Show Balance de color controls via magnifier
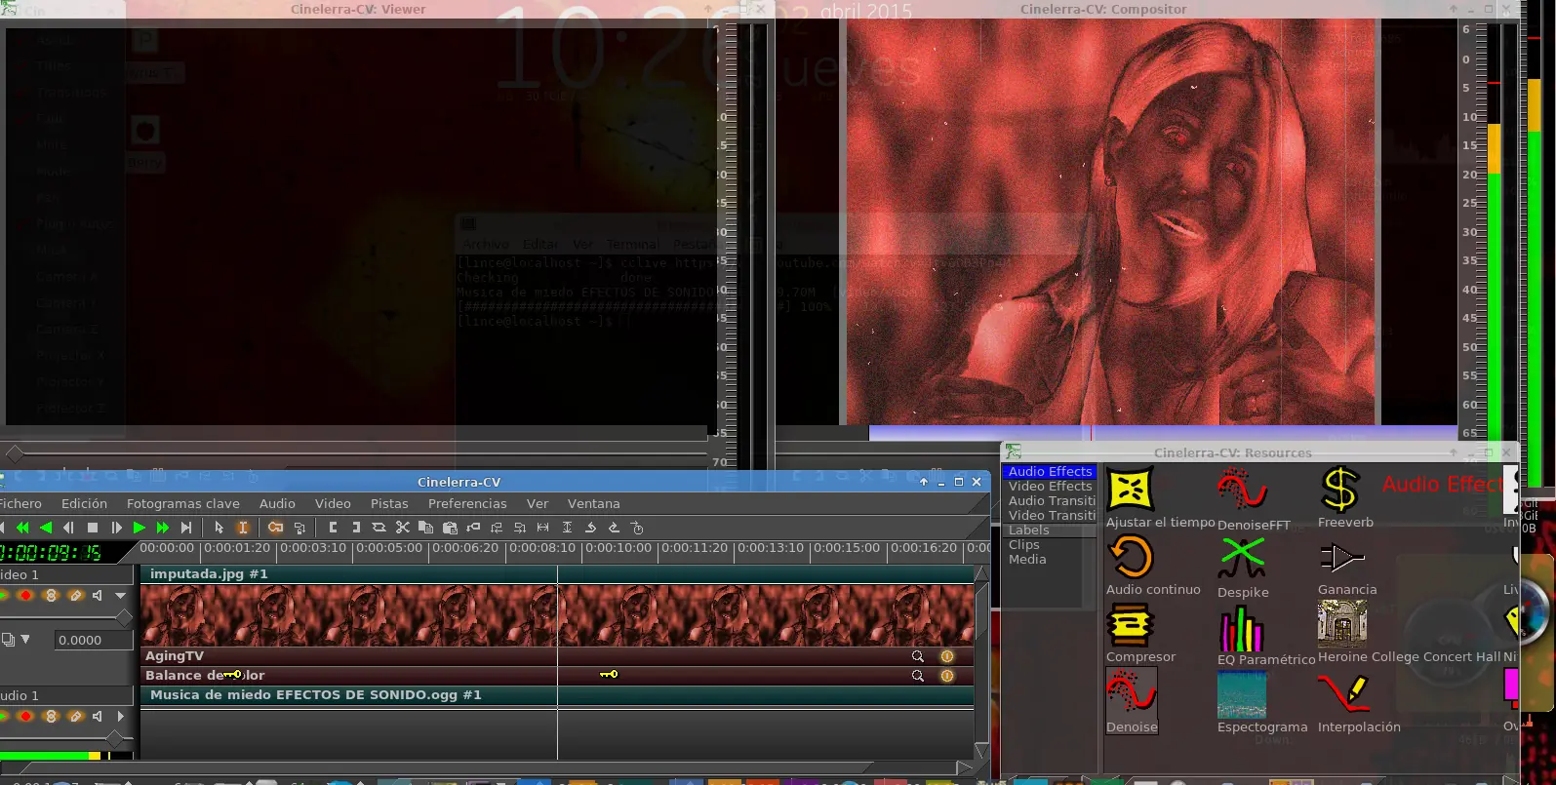The width and height of the screenshot is (1556, 785). [x=918, y=675]
